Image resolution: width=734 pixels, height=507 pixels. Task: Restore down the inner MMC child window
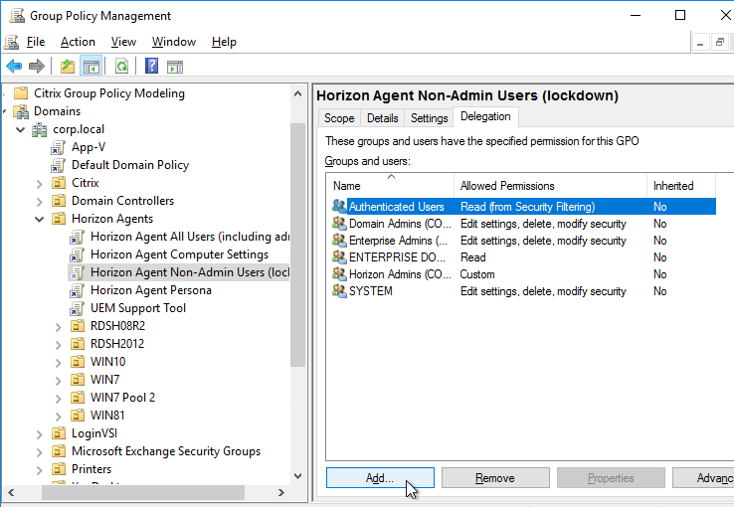(x=720, y=43)
